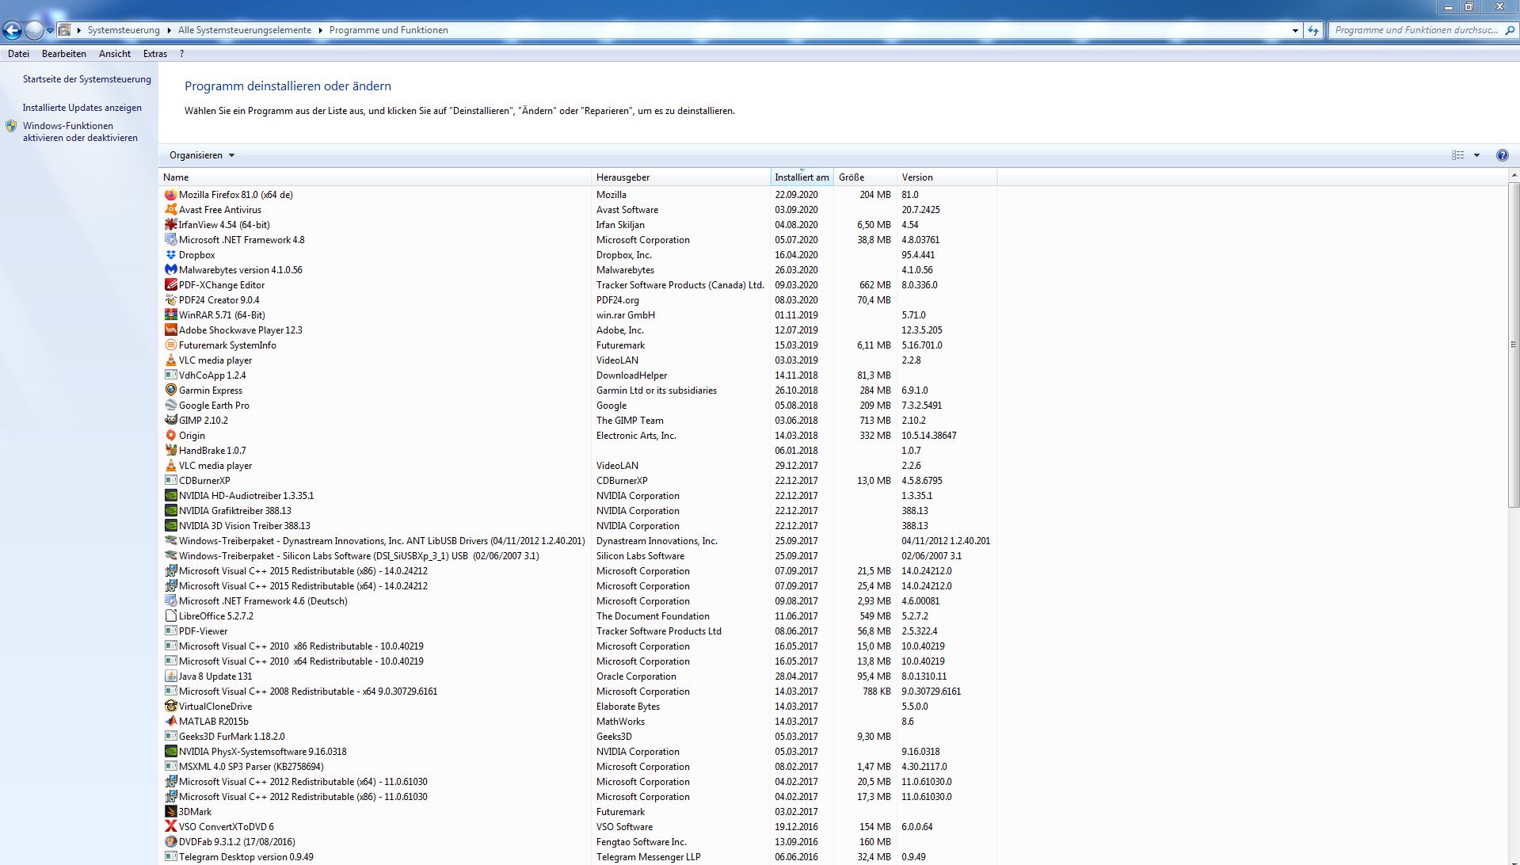
Task: Click the PDF-XChange Editor icon
Action: [170, 285]
